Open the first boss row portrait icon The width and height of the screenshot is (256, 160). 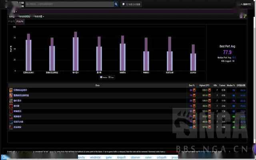point(11,90)
